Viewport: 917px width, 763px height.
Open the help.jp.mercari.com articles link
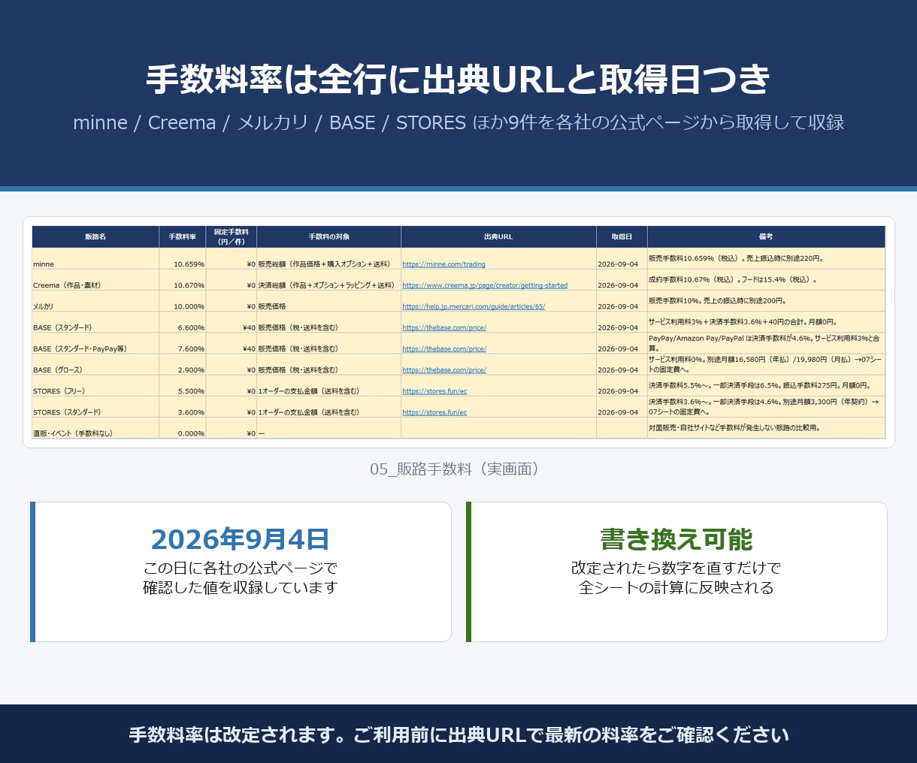pyautogui.click(x=474, y=306)
